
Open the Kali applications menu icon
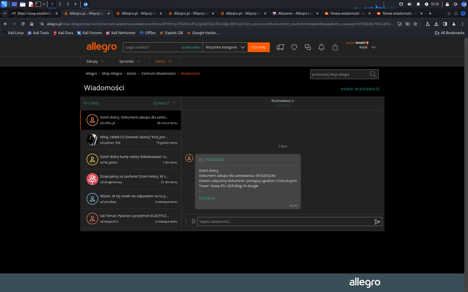[x=4, y=4]
